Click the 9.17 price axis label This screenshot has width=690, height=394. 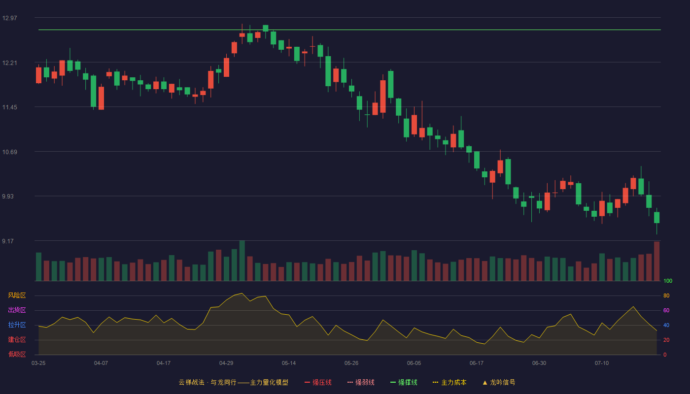(x=8, y=241)
